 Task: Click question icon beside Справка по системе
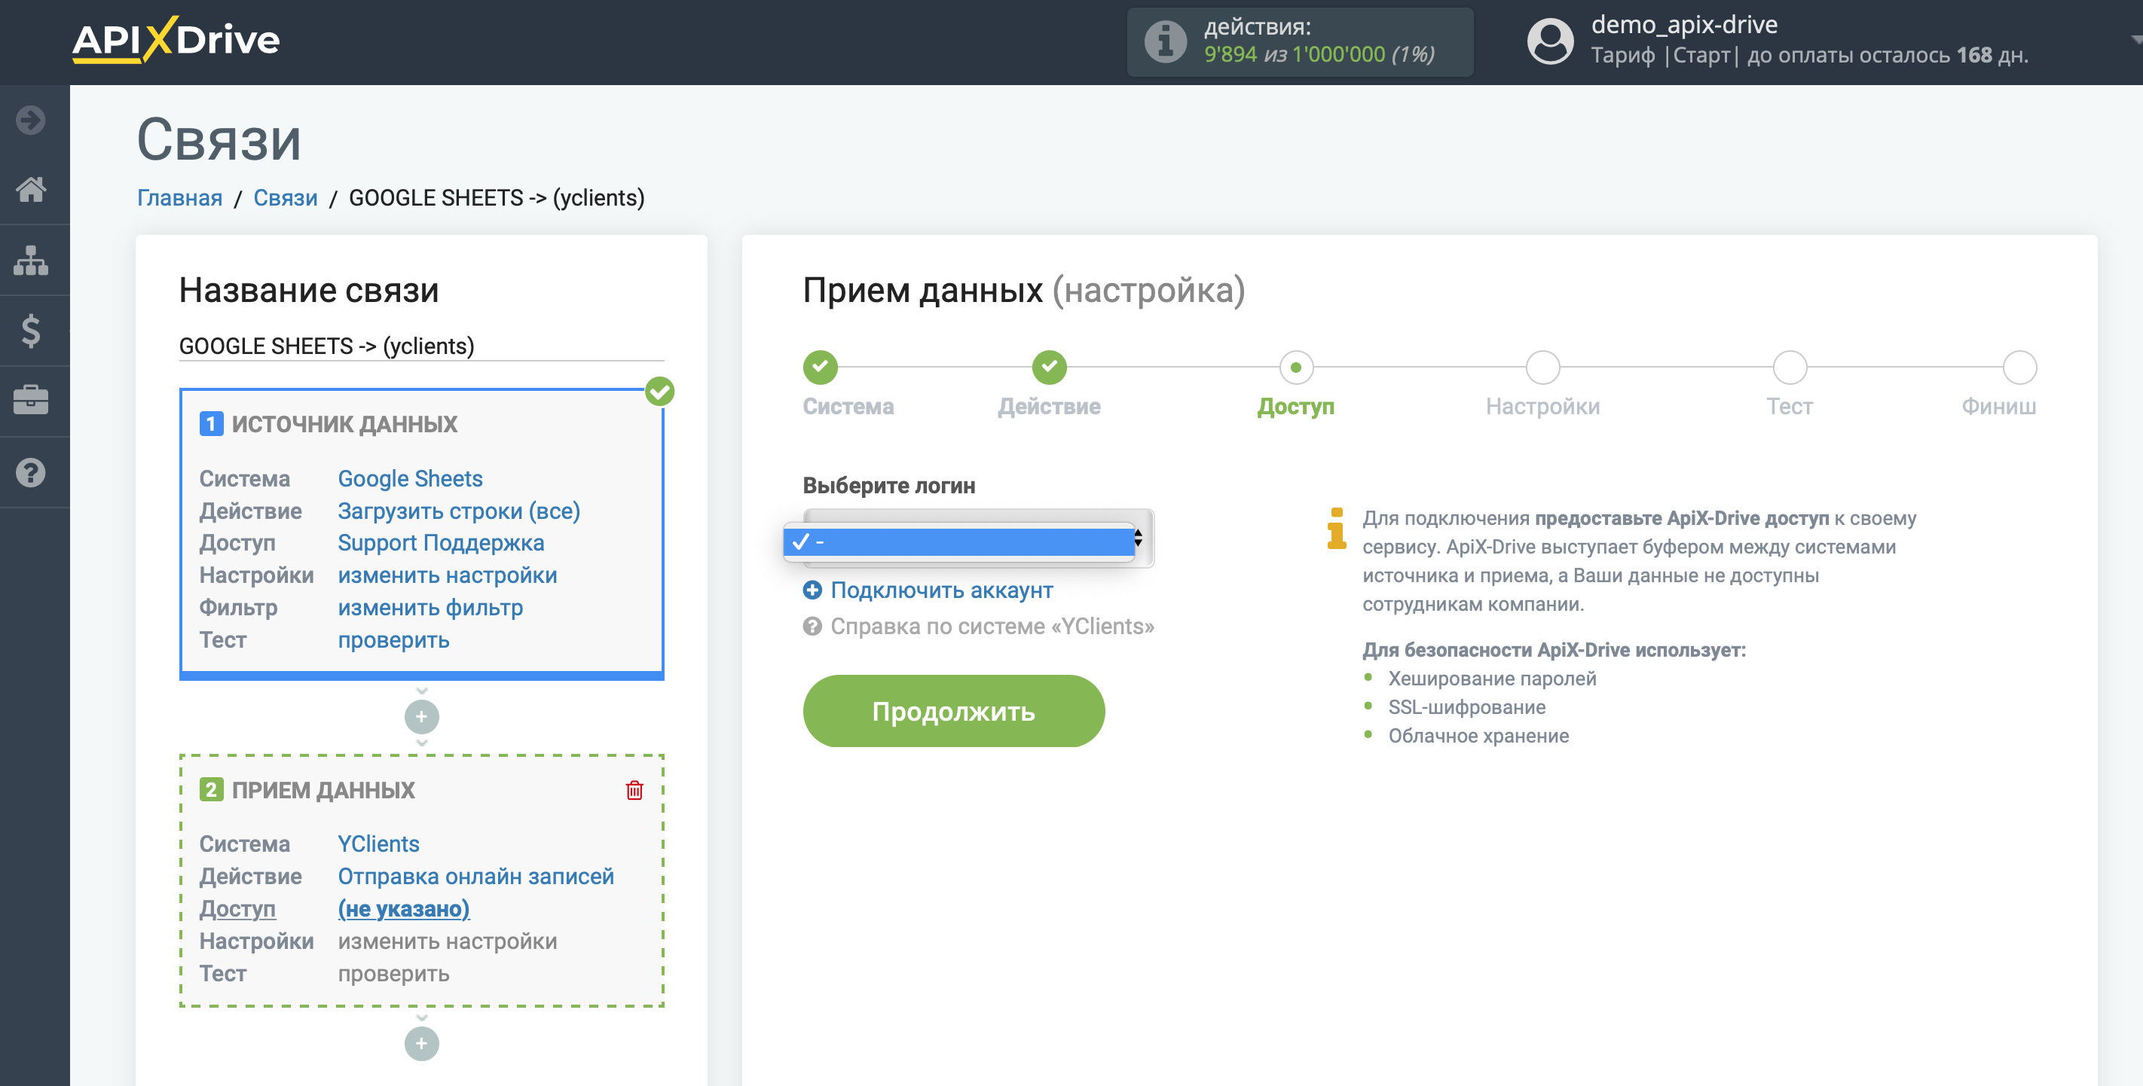(x=812, y=626)
